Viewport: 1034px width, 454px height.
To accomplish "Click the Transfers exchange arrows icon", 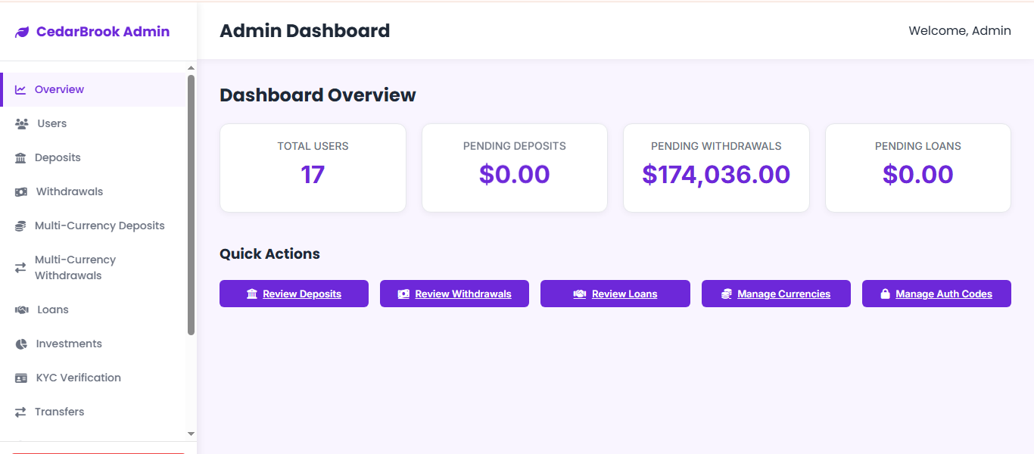I will pyautogui.click(x=20, y=411).
